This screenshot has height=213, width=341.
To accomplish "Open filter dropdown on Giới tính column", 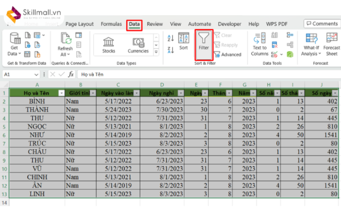I will click(x=93, y=93).
